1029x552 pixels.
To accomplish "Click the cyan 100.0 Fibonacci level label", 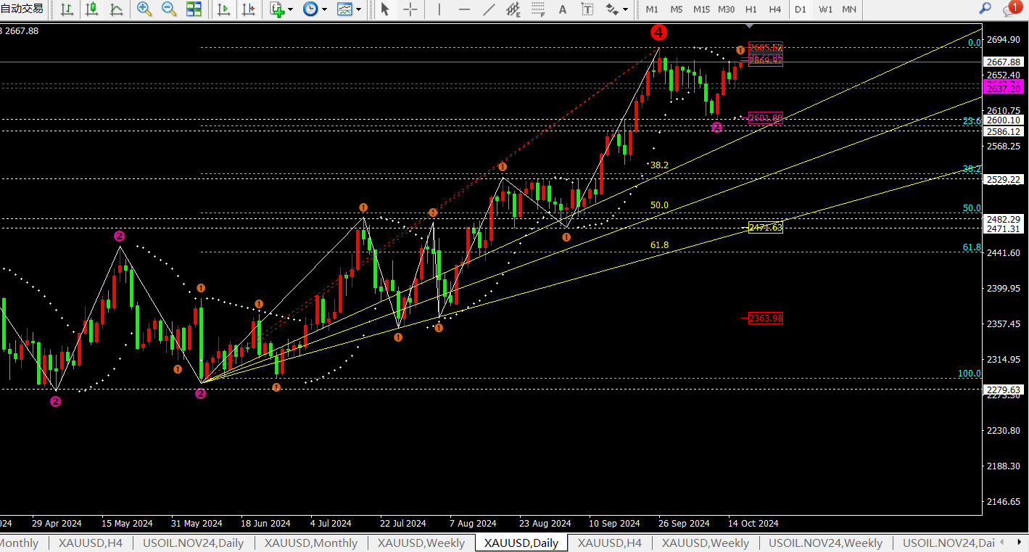I will 970,374.
